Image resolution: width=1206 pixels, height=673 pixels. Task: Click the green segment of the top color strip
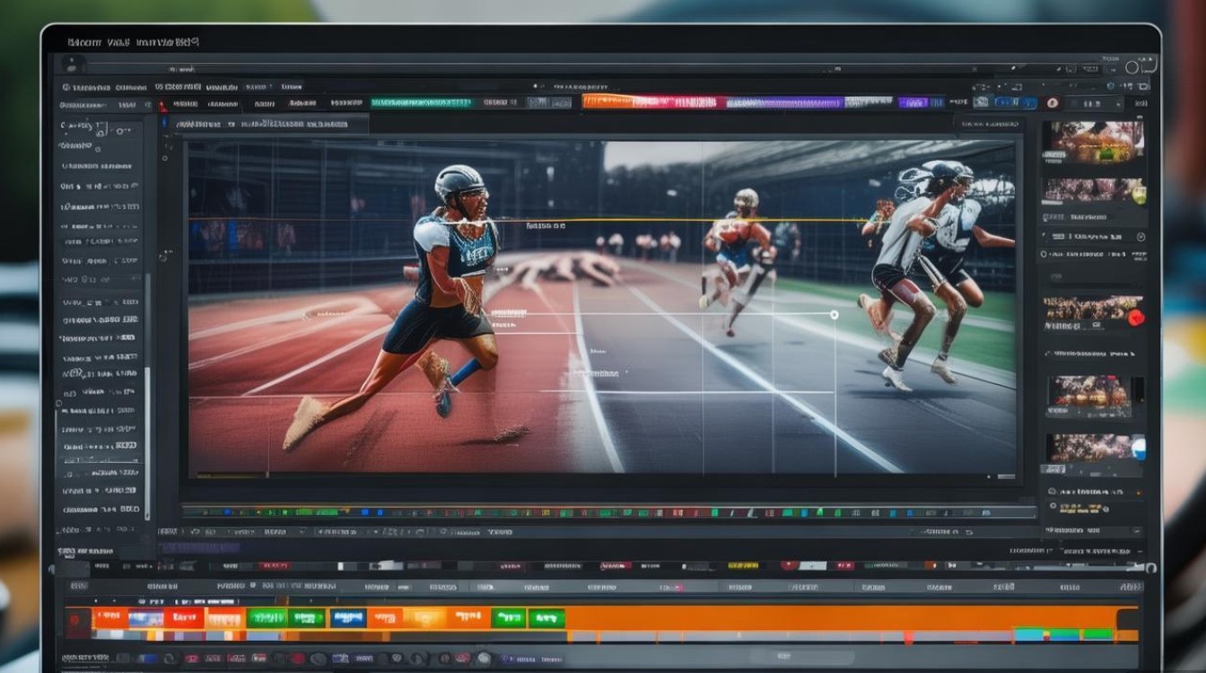421,102
